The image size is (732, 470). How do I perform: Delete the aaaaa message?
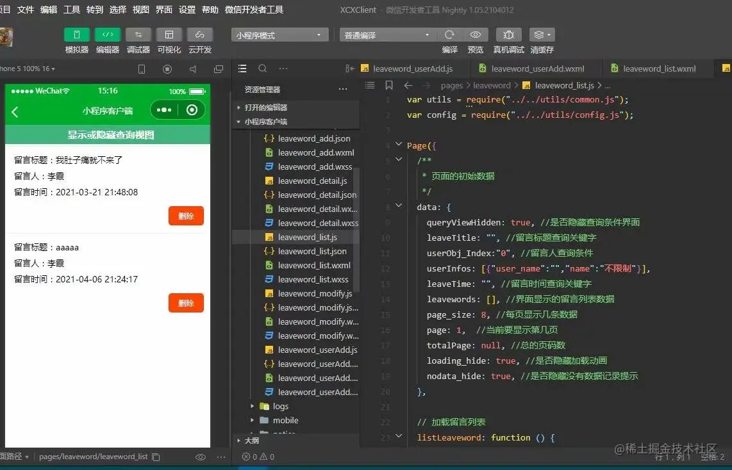[186, 303]
